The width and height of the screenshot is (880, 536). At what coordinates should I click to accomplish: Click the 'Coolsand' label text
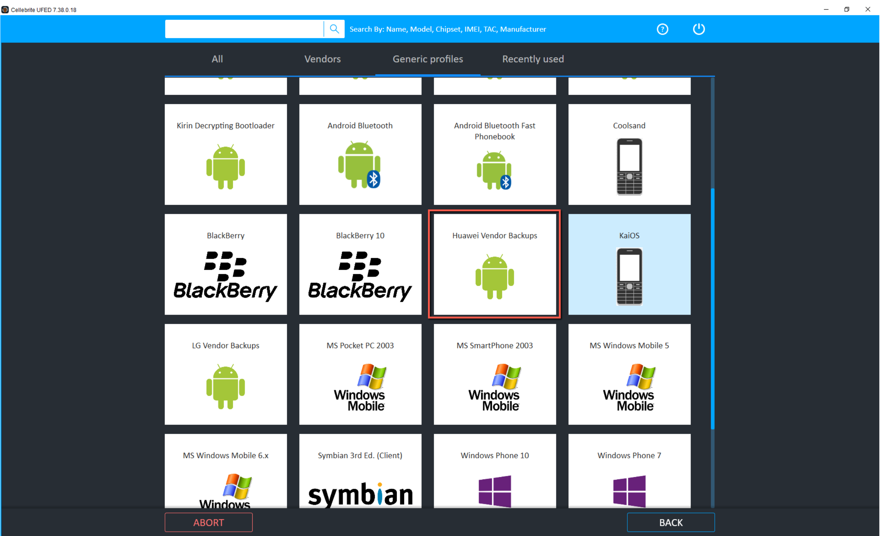coord(629,125)
